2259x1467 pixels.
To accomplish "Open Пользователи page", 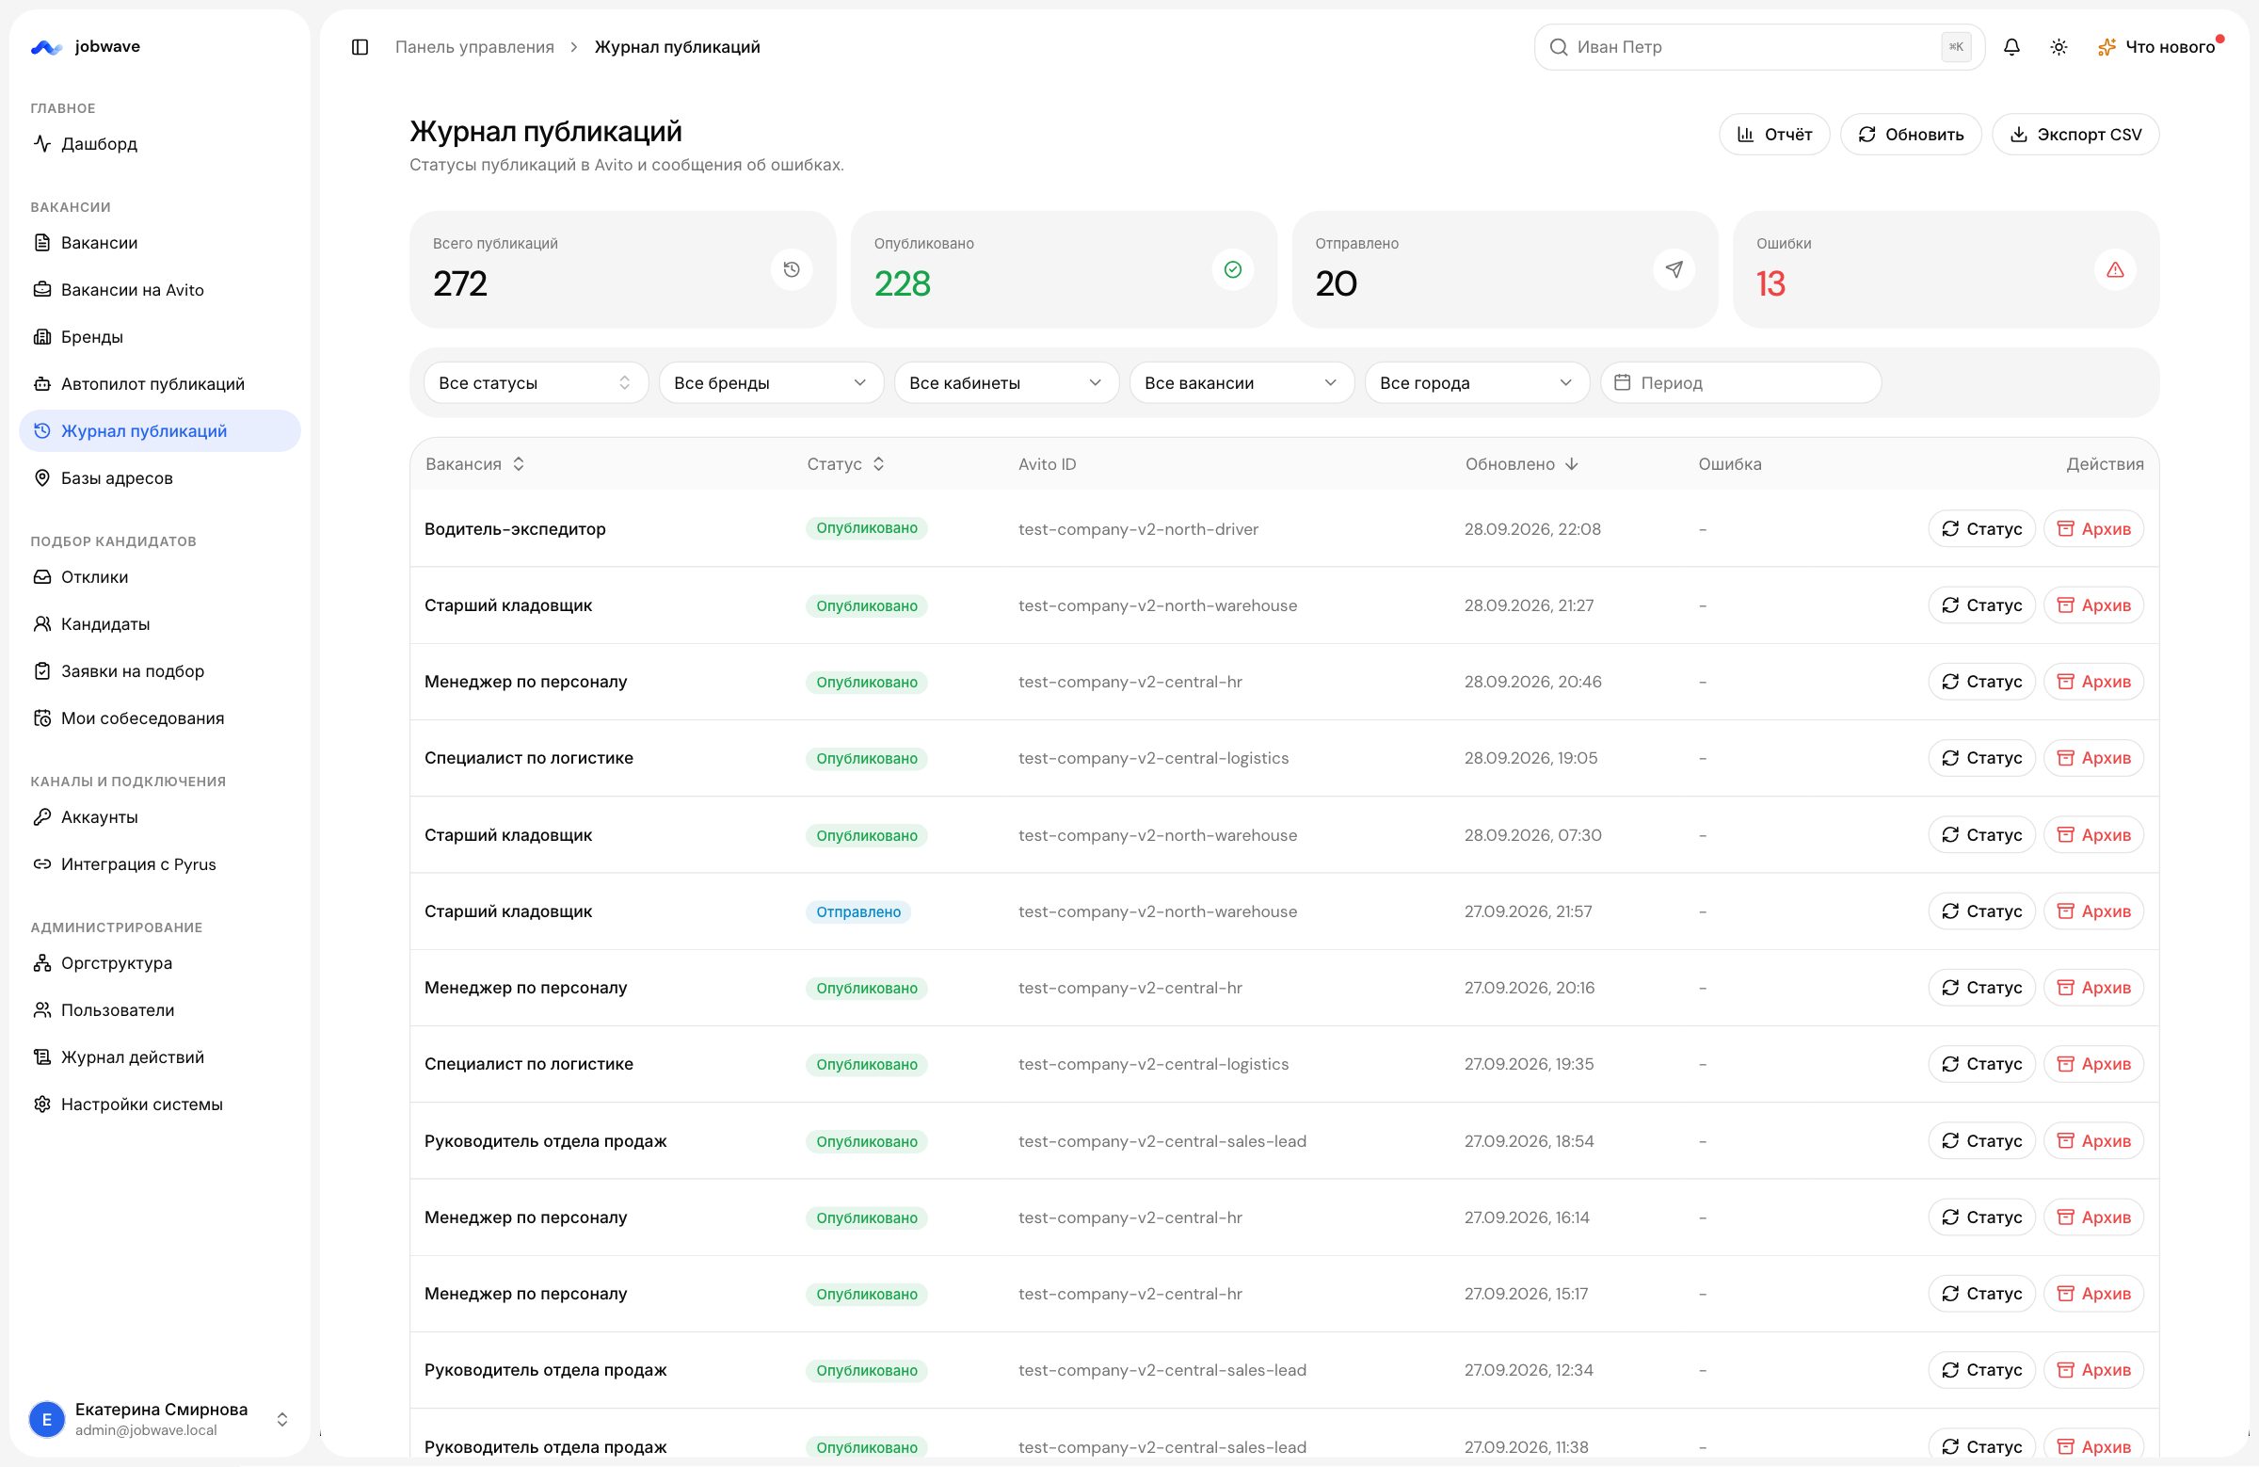I will point(159,1010).
